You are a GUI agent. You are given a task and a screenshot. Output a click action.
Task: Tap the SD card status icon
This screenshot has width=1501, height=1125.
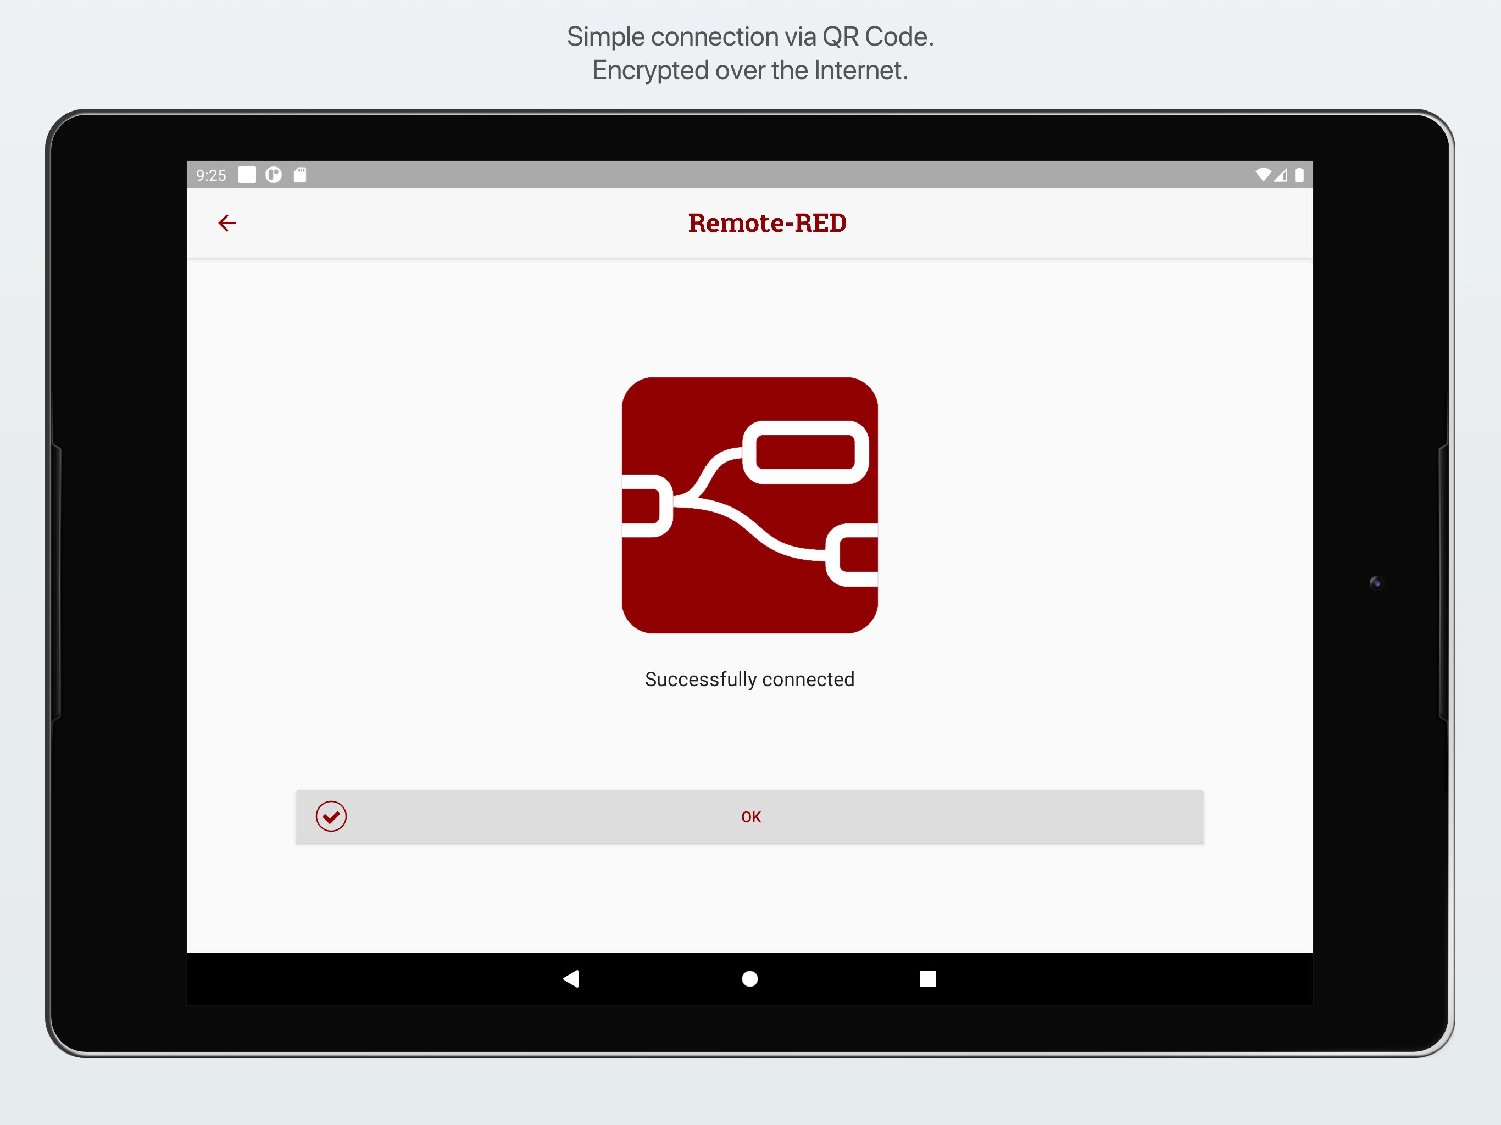point(300,175)
